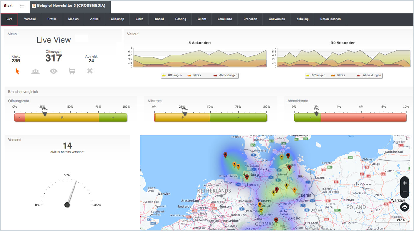Click the red segment of the Abmelderate bar

coord(363,118)
